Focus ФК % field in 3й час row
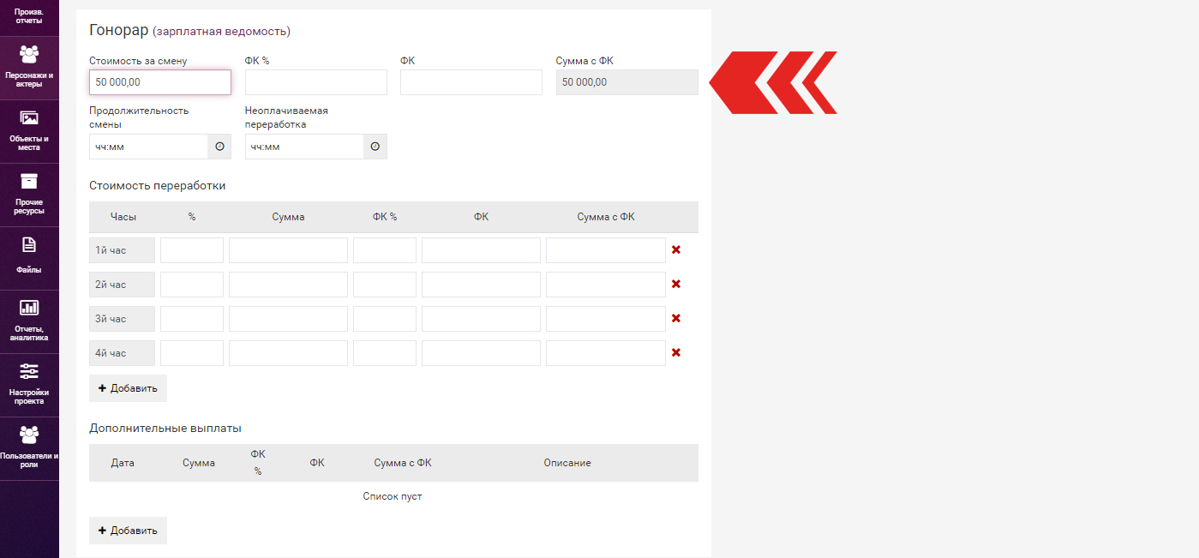 385,319
